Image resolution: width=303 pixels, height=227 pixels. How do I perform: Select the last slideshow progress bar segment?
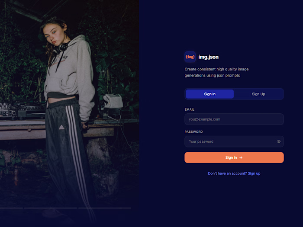point(105,208)
